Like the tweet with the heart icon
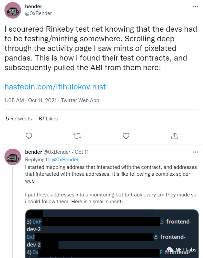 coord(126,136)
